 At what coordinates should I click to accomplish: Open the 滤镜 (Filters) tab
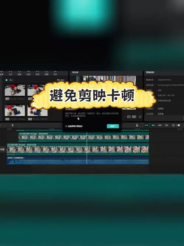pos(46,73)
